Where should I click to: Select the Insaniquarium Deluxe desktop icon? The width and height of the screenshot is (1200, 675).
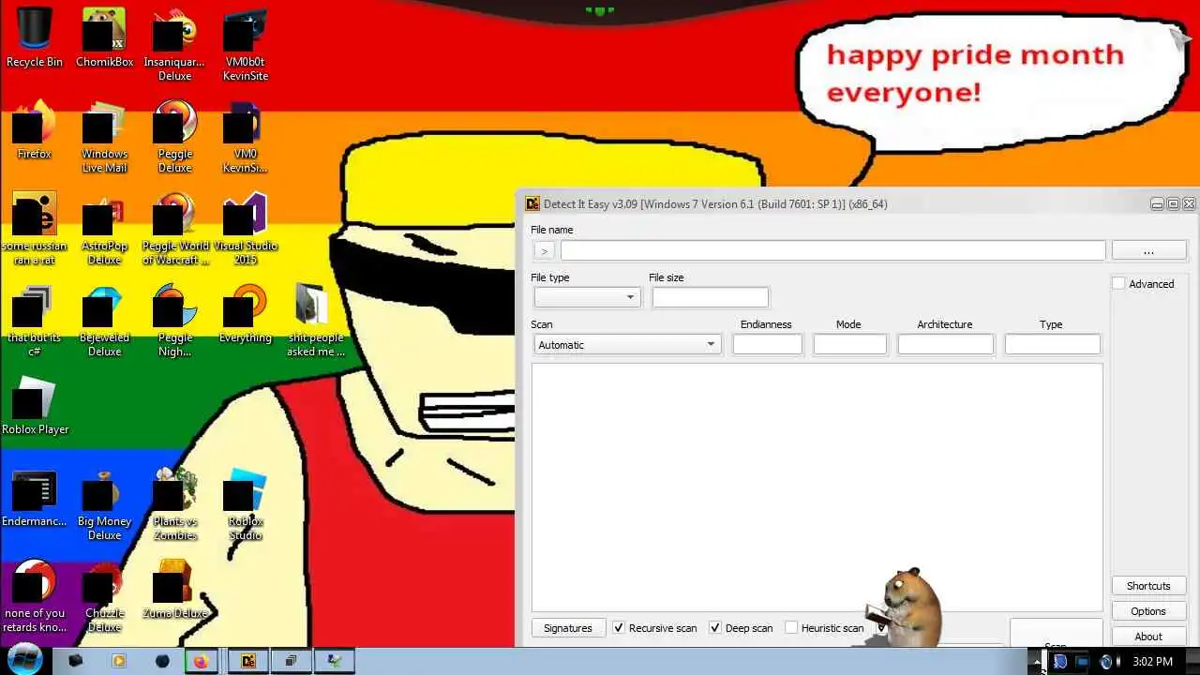174,44
